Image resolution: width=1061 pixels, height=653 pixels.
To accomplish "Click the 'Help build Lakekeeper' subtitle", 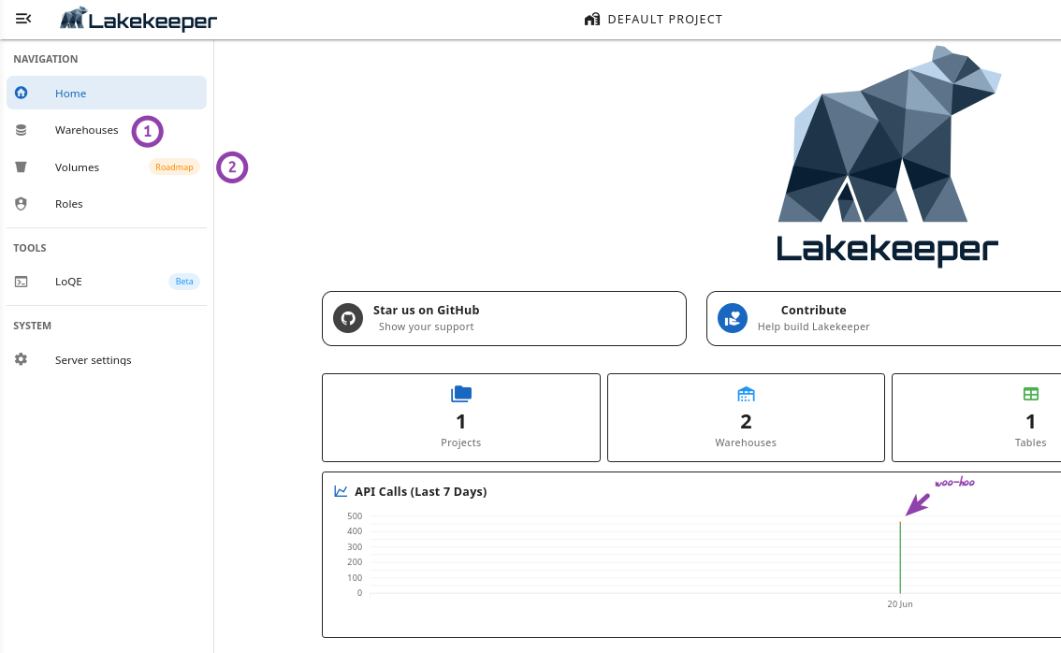I will [813, 326].
